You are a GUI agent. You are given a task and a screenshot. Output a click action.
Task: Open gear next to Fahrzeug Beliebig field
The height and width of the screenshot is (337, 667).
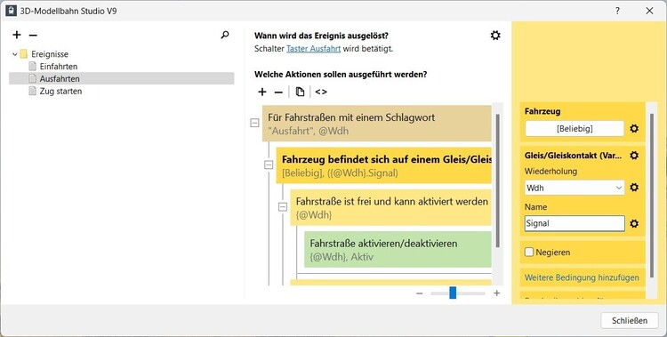tap(634, 129)
